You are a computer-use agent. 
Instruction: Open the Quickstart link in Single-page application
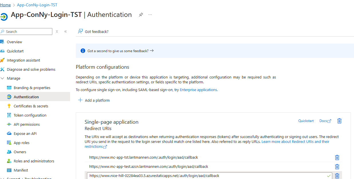(306, 121)
